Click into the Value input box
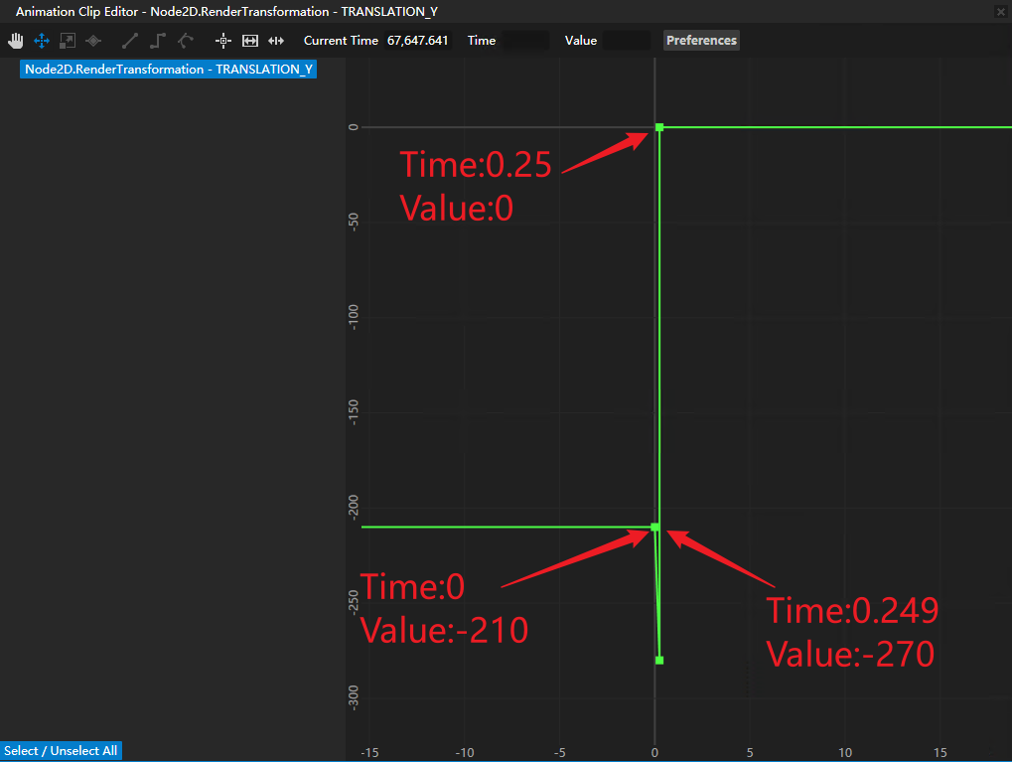Image resolution: width=1012 pixels, height=762 pixels. tap(626, 40)
